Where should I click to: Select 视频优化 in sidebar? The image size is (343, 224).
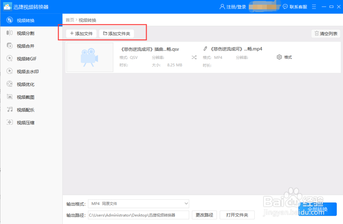[31, 84]
